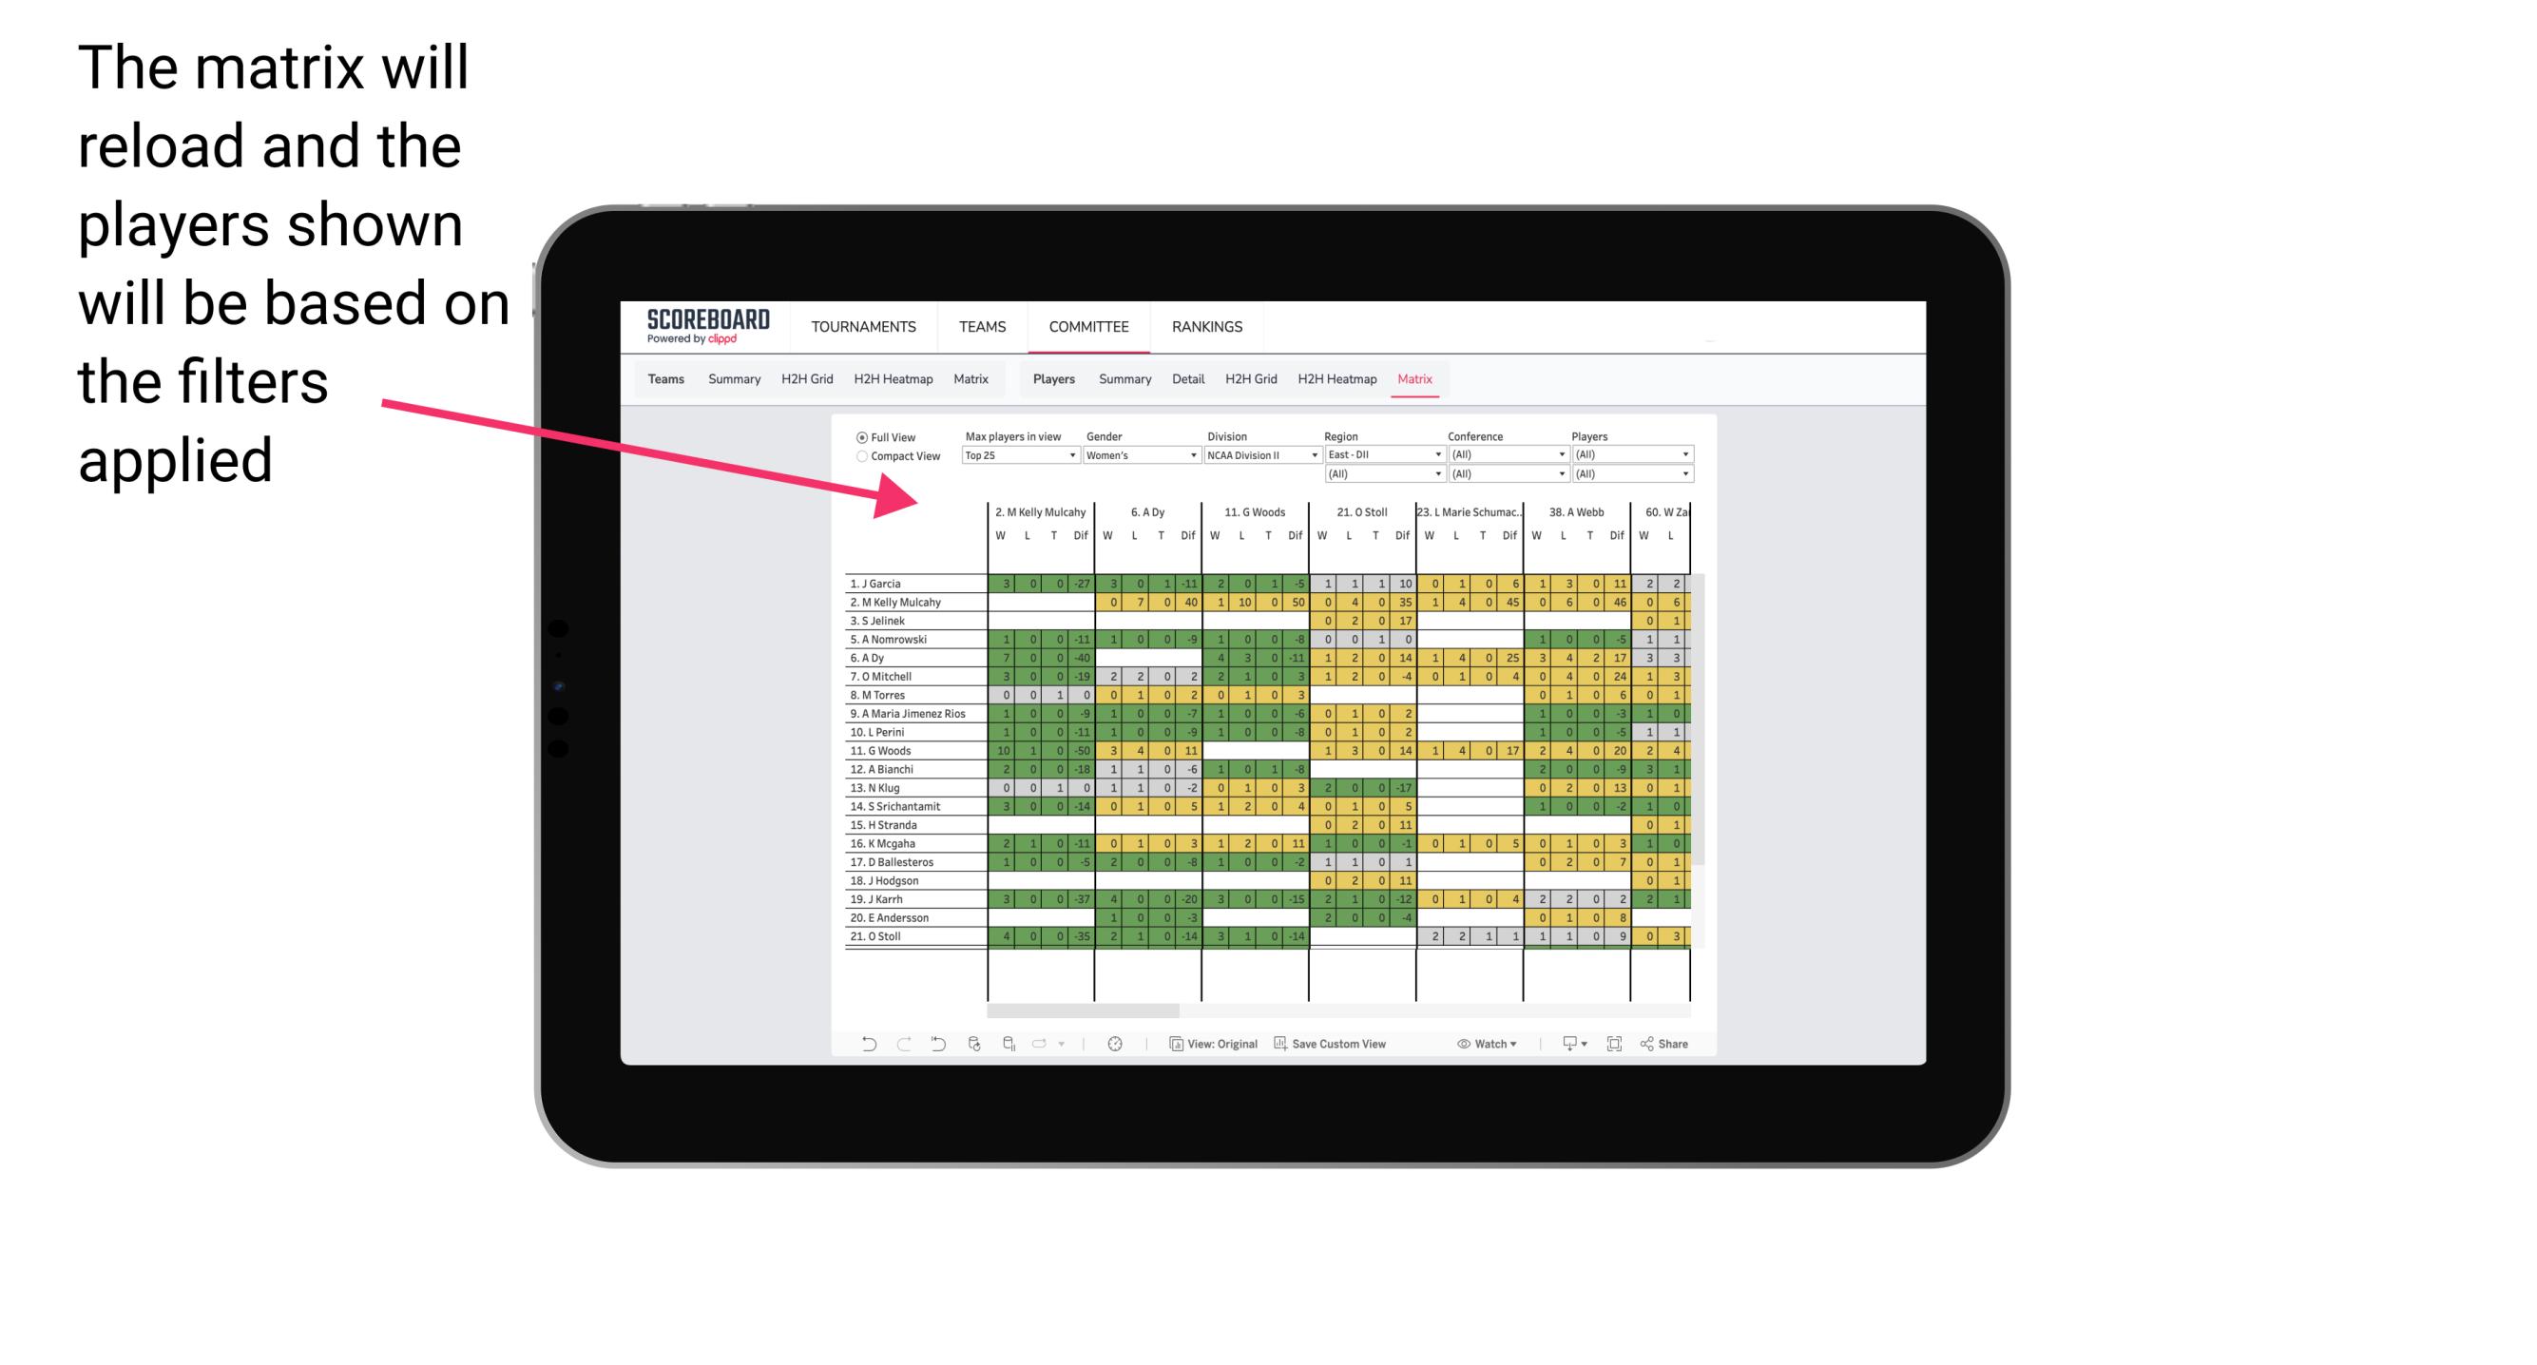The image size is (2537, 1365).
Task: Click the Save Custom View button
Action: coord(1361,1048)
